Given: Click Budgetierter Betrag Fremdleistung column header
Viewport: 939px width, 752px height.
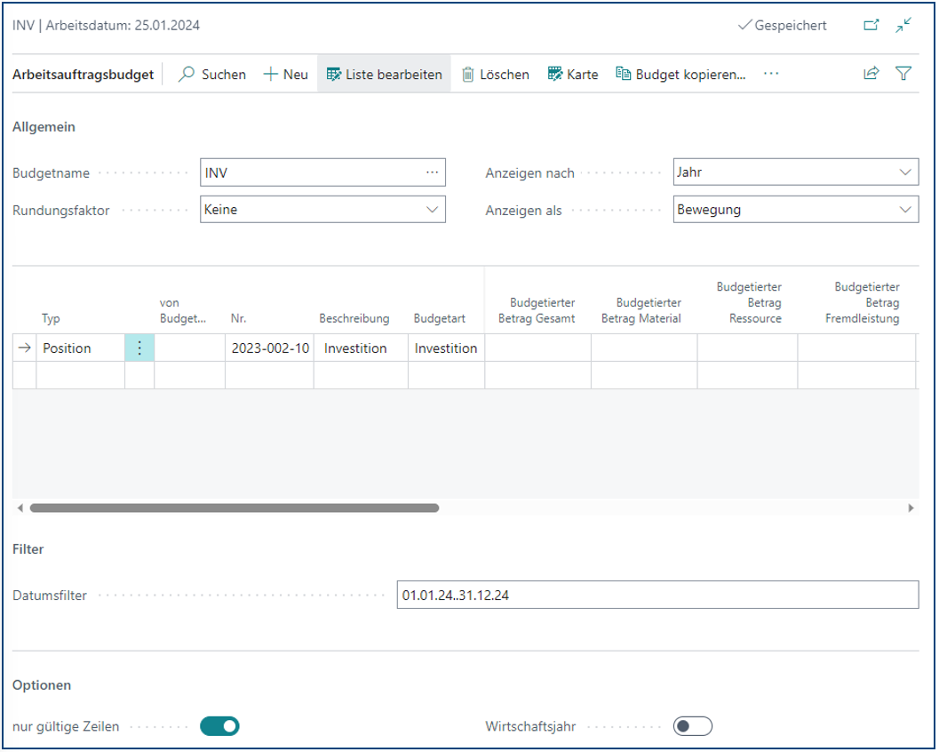Looking at the screenshot, I should tap(863, 302).
